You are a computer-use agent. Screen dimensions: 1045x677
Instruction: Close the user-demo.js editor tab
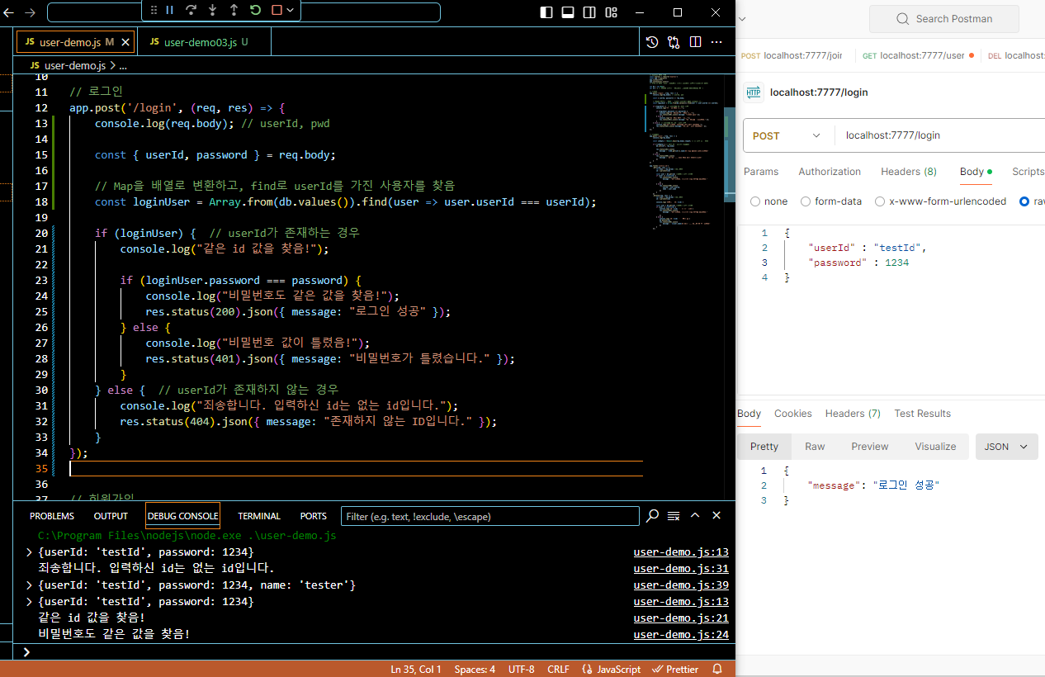[125, 42]
